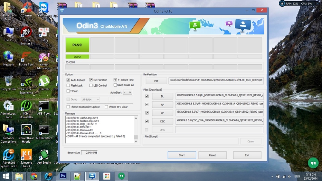Launch UniKey from the desktop

tap(44, 34)
